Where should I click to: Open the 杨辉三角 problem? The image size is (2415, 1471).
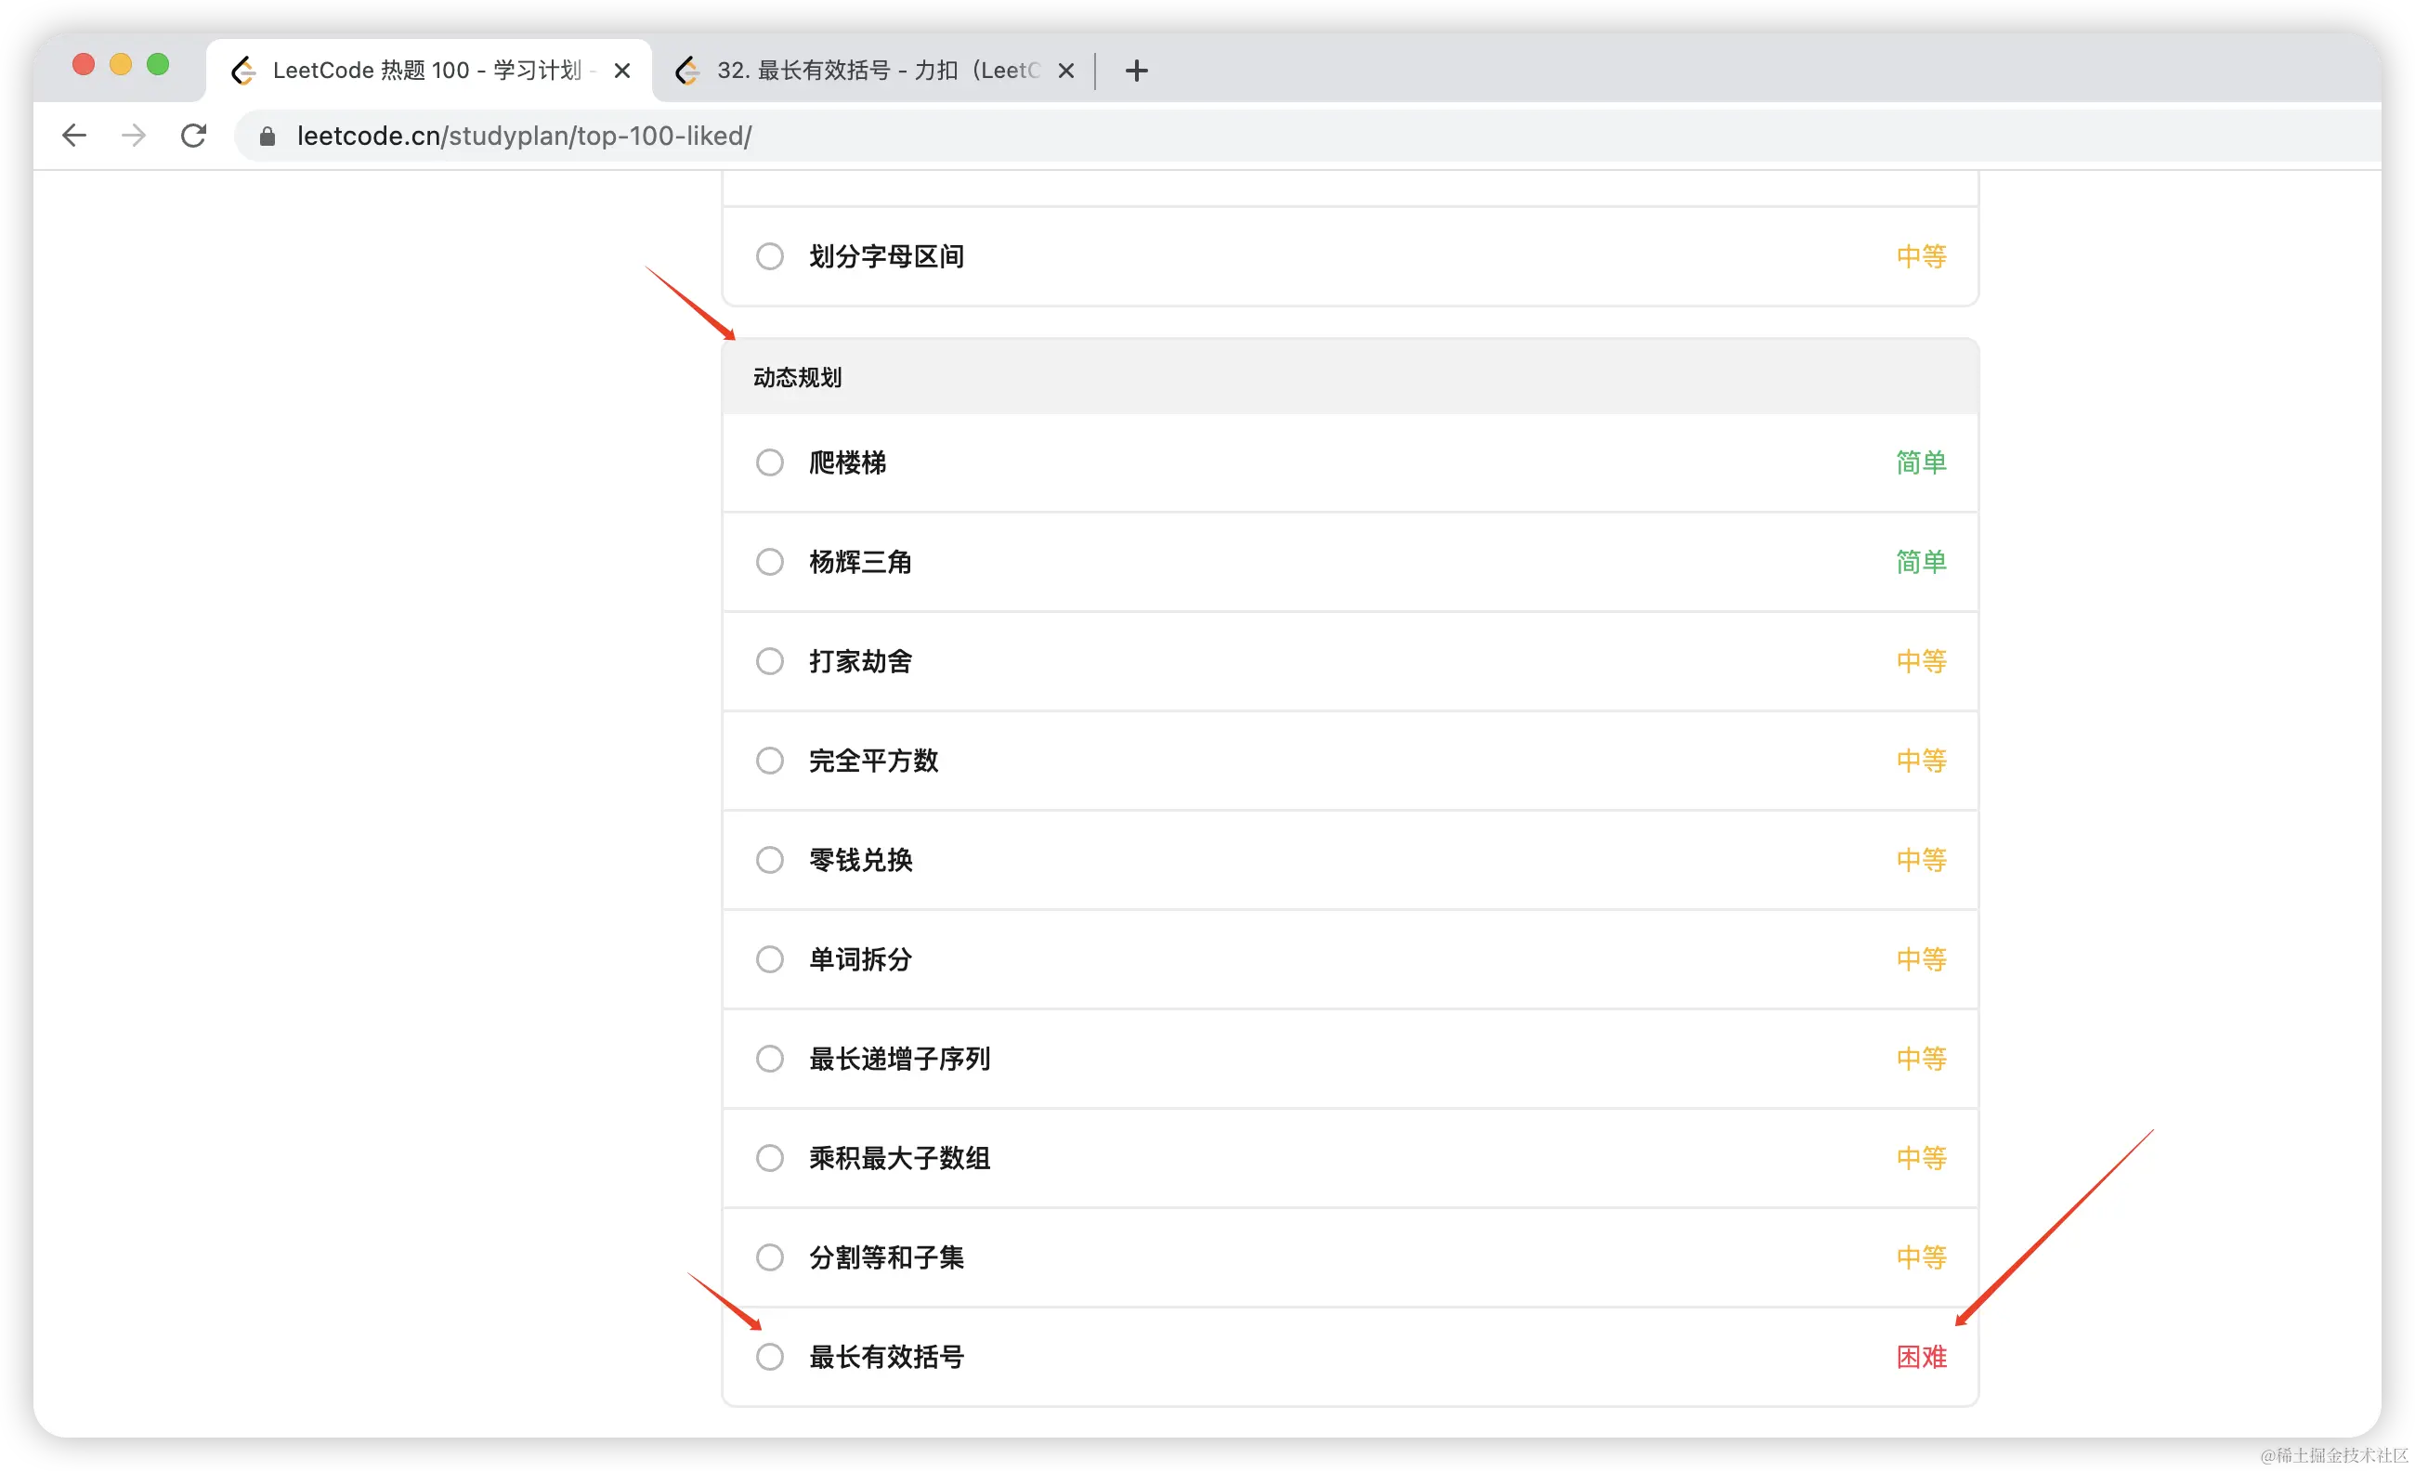(x=859, y=563)
